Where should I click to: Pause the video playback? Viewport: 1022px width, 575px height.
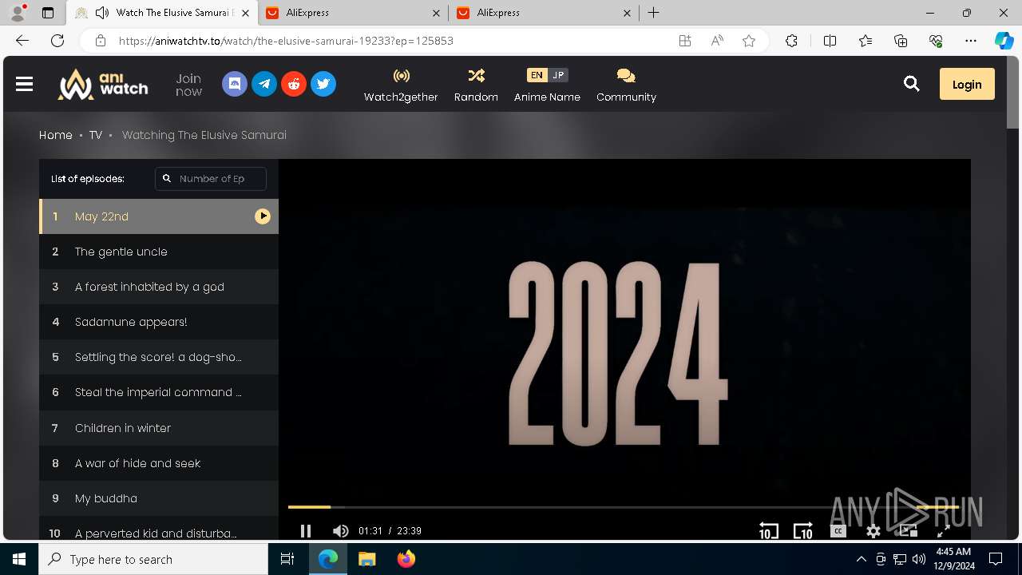305,531
